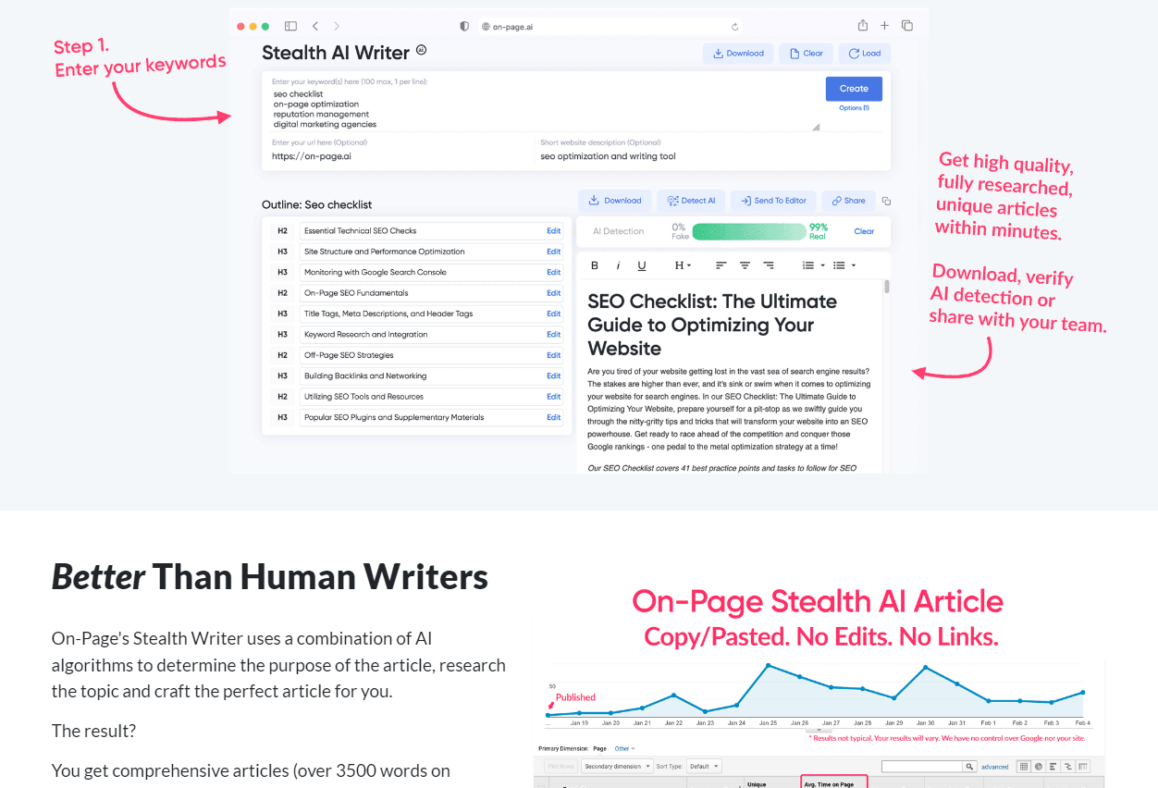Click the Share button

(x=848, y=201)
